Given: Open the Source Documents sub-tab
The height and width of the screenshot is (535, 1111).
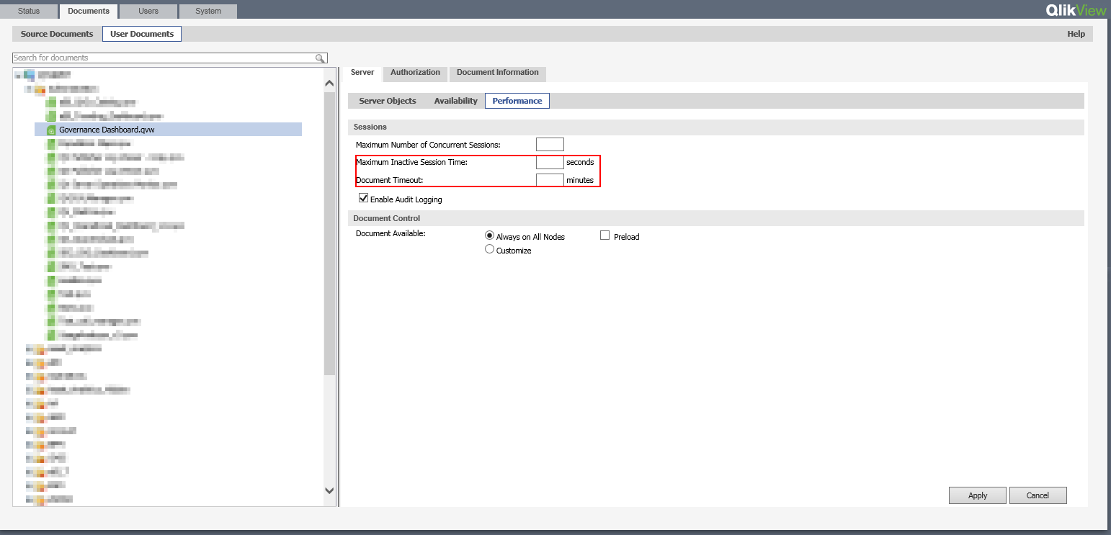Looking at the screenshot, I should pyautogui.click(x=57, y=34).
